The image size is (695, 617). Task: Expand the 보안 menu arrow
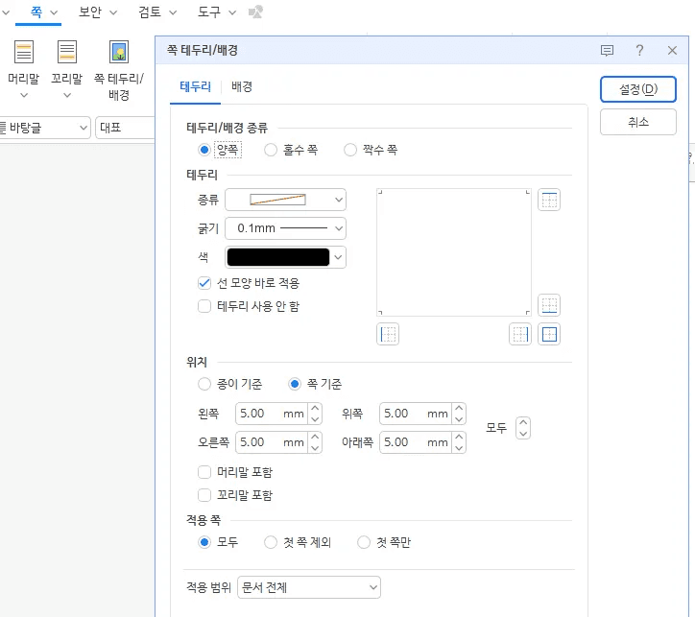pos(113,12)
